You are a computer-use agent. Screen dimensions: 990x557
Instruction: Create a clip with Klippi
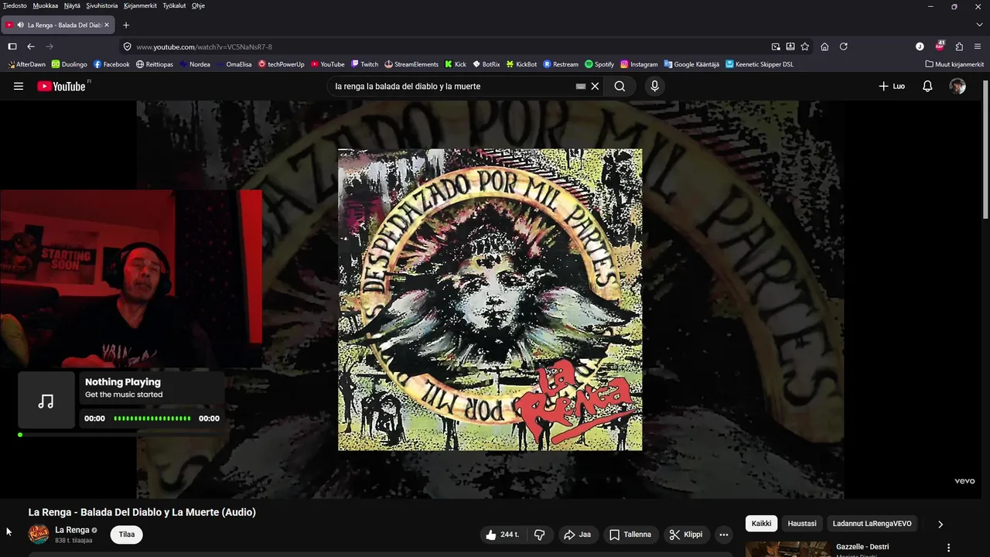click(x=686, y=535)
